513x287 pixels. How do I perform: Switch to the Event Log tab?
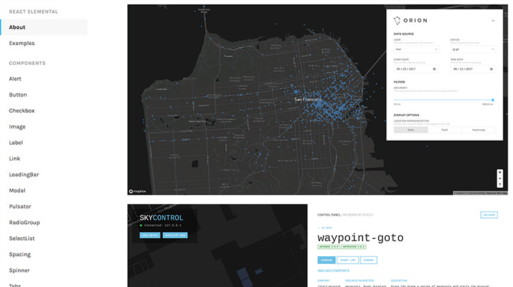tap(349, 260)
